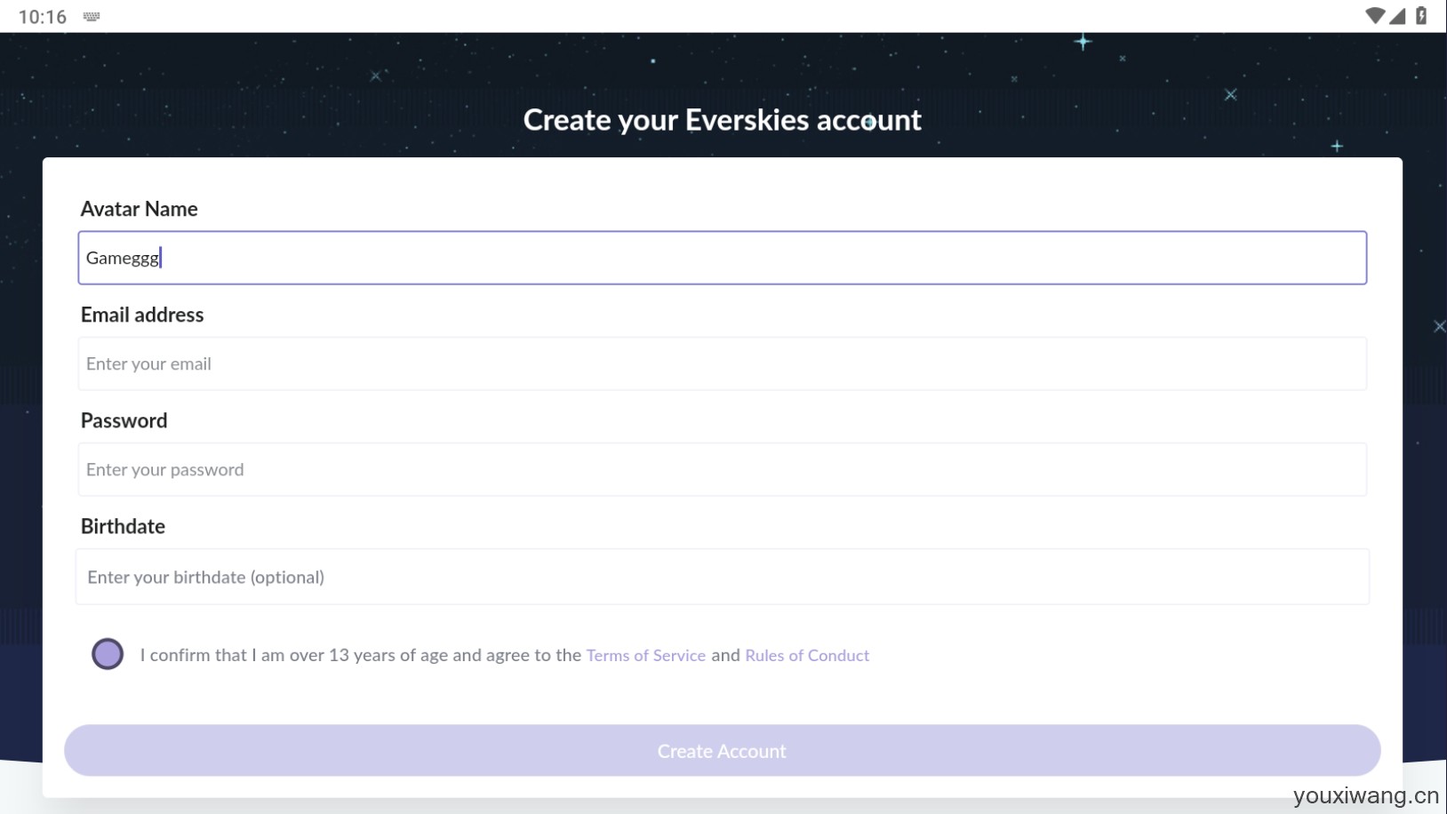Open the Terms of Service link
Viewport: 1447px width, 814px height.
645,655
